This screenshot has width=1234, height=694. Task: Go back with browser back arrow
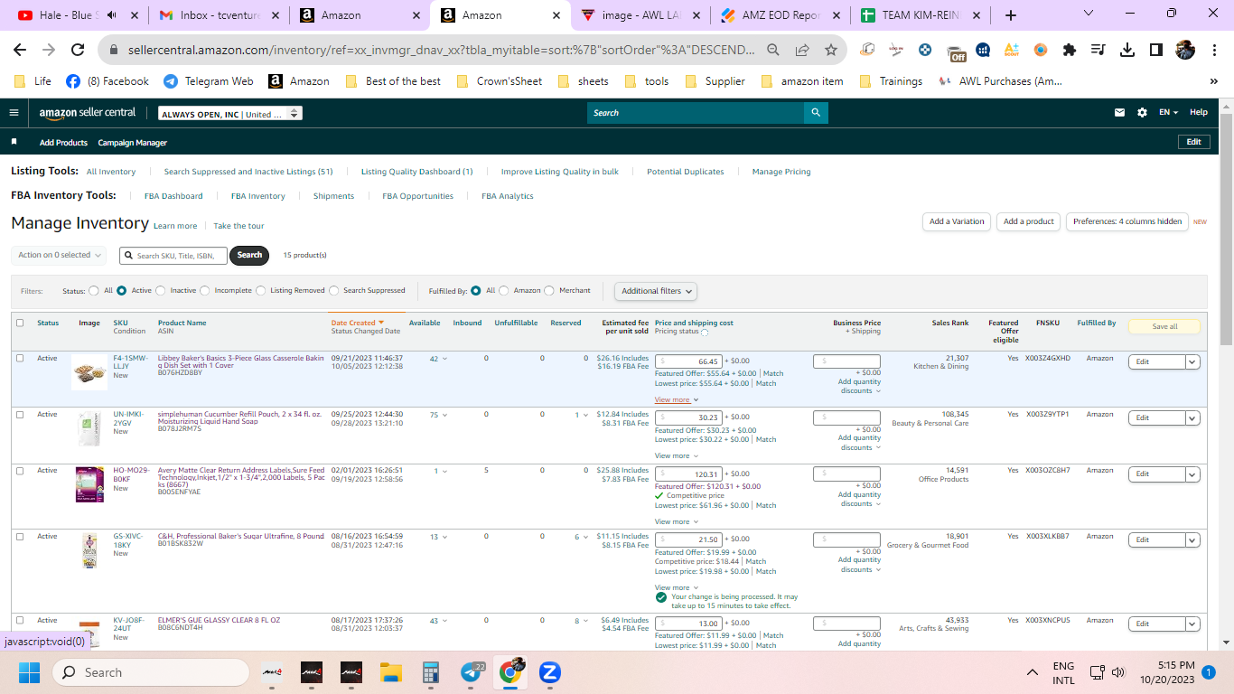(x=20, y=51)
